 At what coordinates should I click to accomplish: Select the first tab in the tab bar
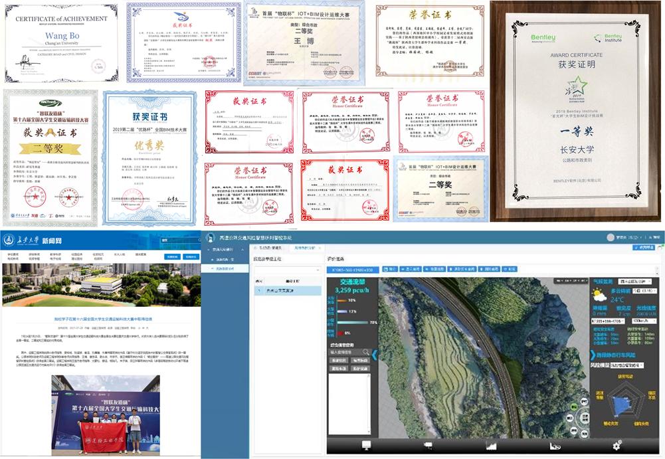(x=270, y=248)
